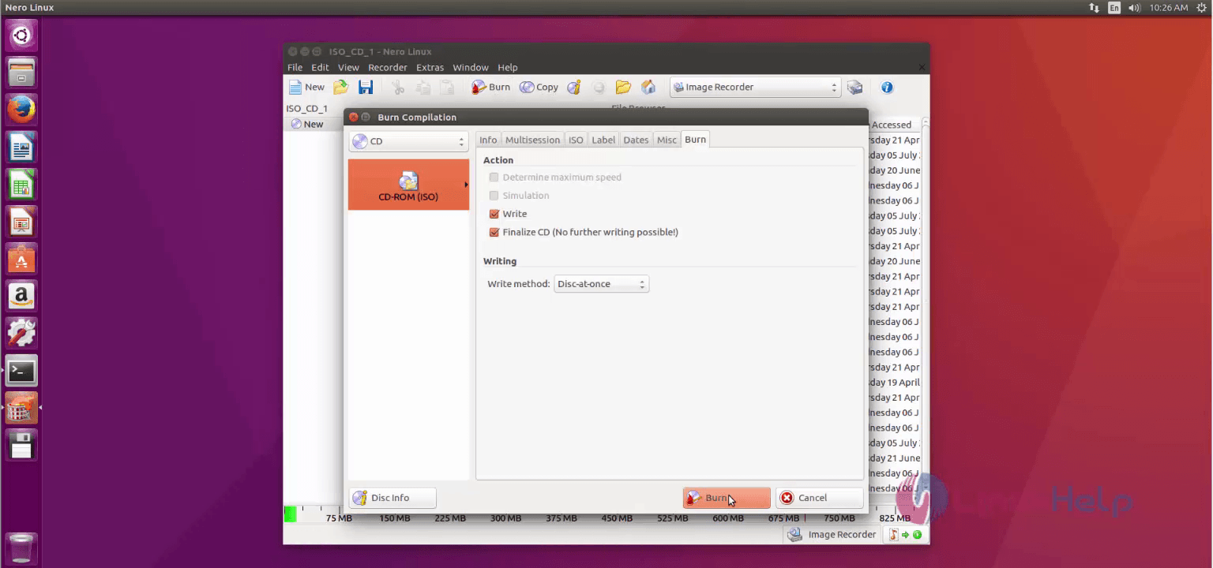Toggle Determine maximum speed checkbox
This screenshot has width=1213, height=568.
click(494, 177)
